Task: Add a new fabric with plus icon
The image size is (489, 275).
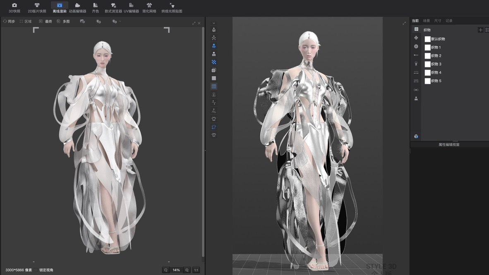Action: pos(480,30)
